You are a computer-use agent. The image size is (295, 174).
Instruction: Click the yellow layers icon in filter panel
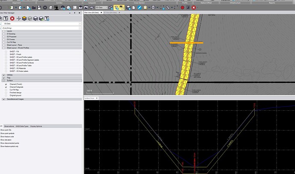coord(24,18)
